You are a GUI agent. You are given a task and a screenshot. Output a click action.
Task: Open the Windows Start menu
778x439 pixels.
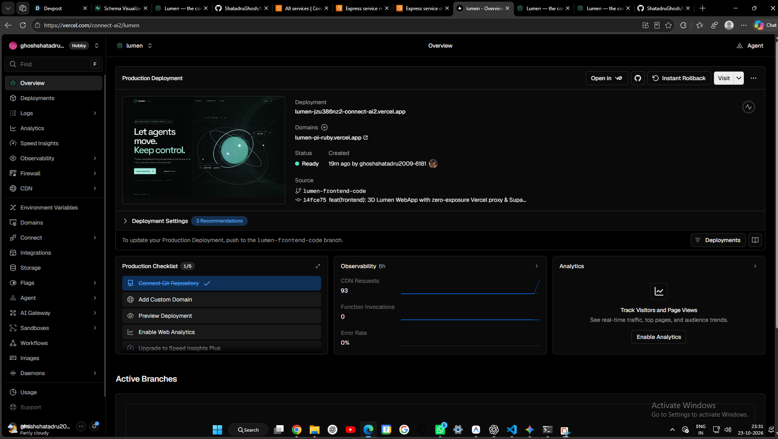218,430
